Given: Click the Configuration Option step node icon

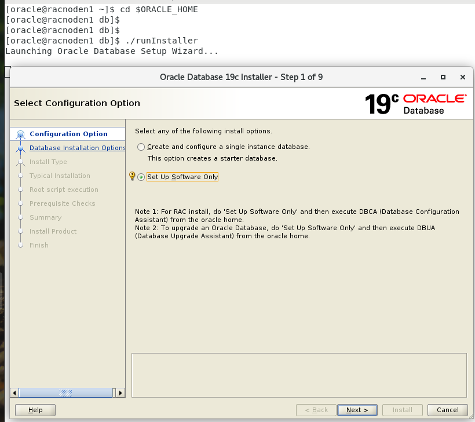Looking at the screenshot, I should tap(21, 134).
